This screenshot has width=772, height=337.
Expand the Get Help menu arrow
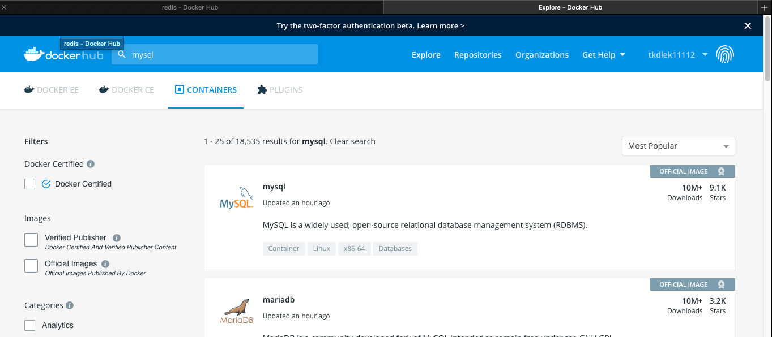tap(622, 55)
